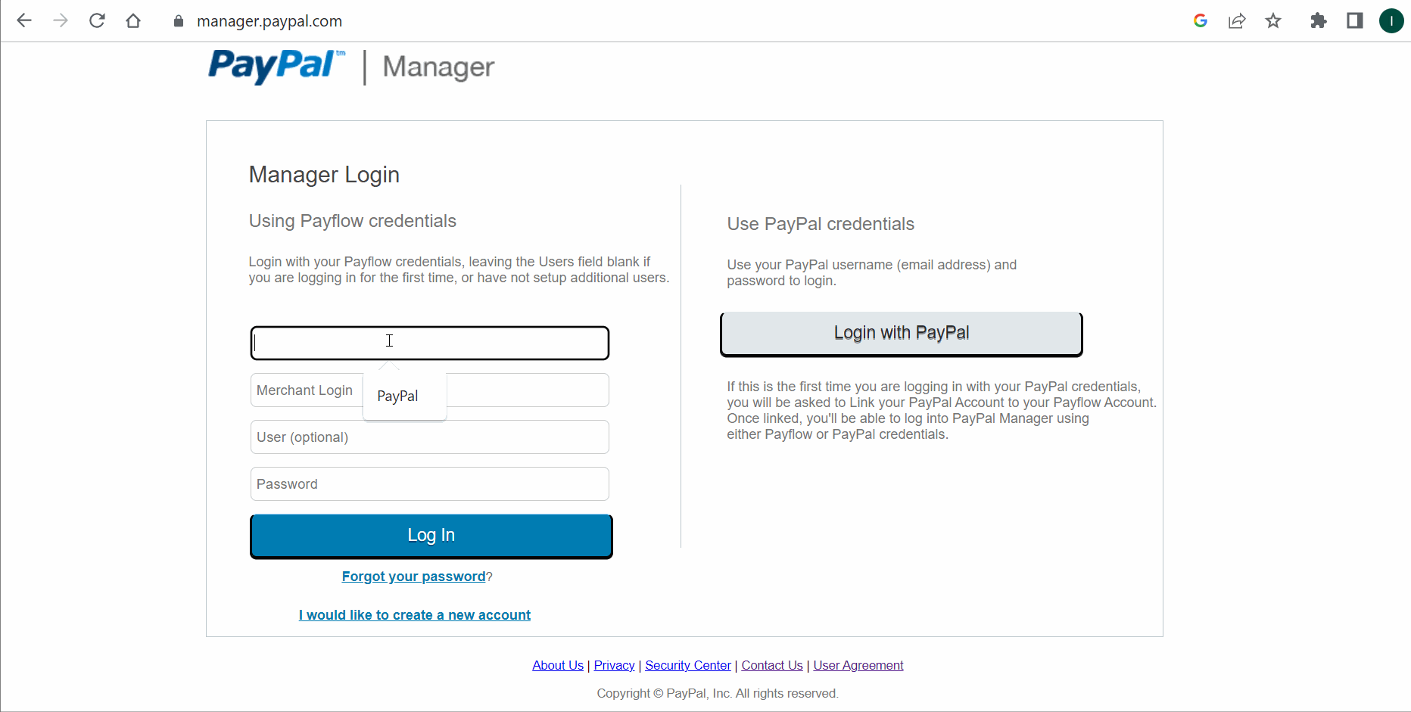This screenshot has width=1411, height=712.
Task: Open the Security Center footer link
Action: 688,665
